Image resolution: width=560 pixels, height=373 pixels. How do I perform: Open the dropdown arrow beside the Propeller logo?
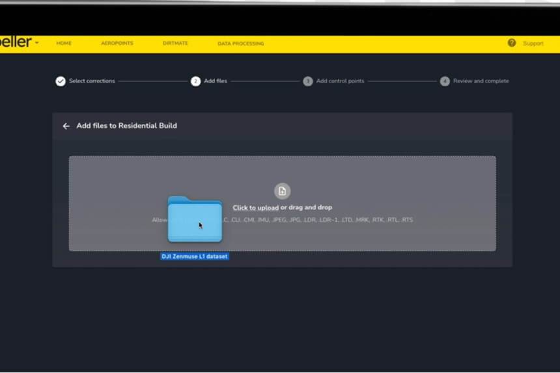tap(36, 43)
